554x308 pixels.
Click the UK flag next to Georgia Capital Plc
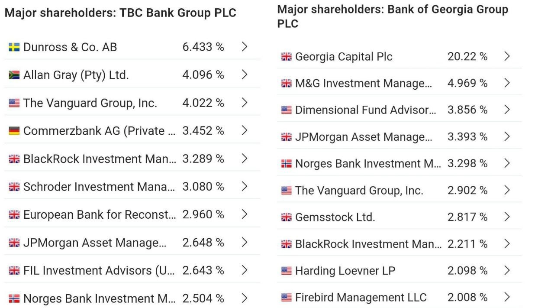[286, 57]
